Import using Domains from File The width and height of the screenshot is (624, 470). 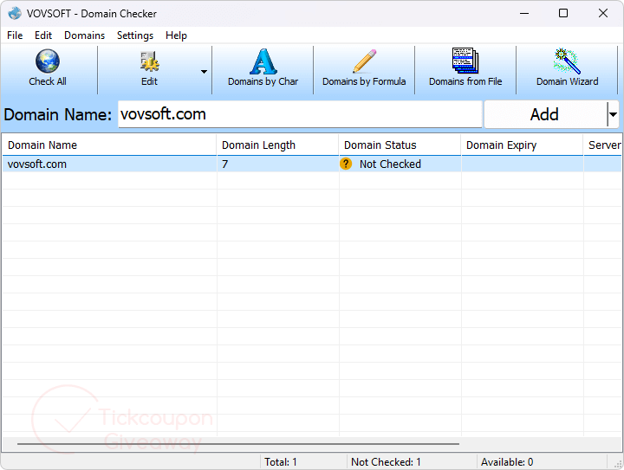coord(465,69)
